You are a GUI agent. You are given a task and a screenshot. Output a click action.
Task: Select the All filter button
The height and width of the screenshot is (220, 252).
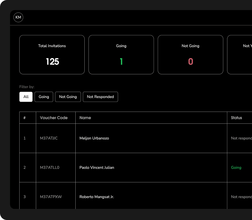click(26, 97)
